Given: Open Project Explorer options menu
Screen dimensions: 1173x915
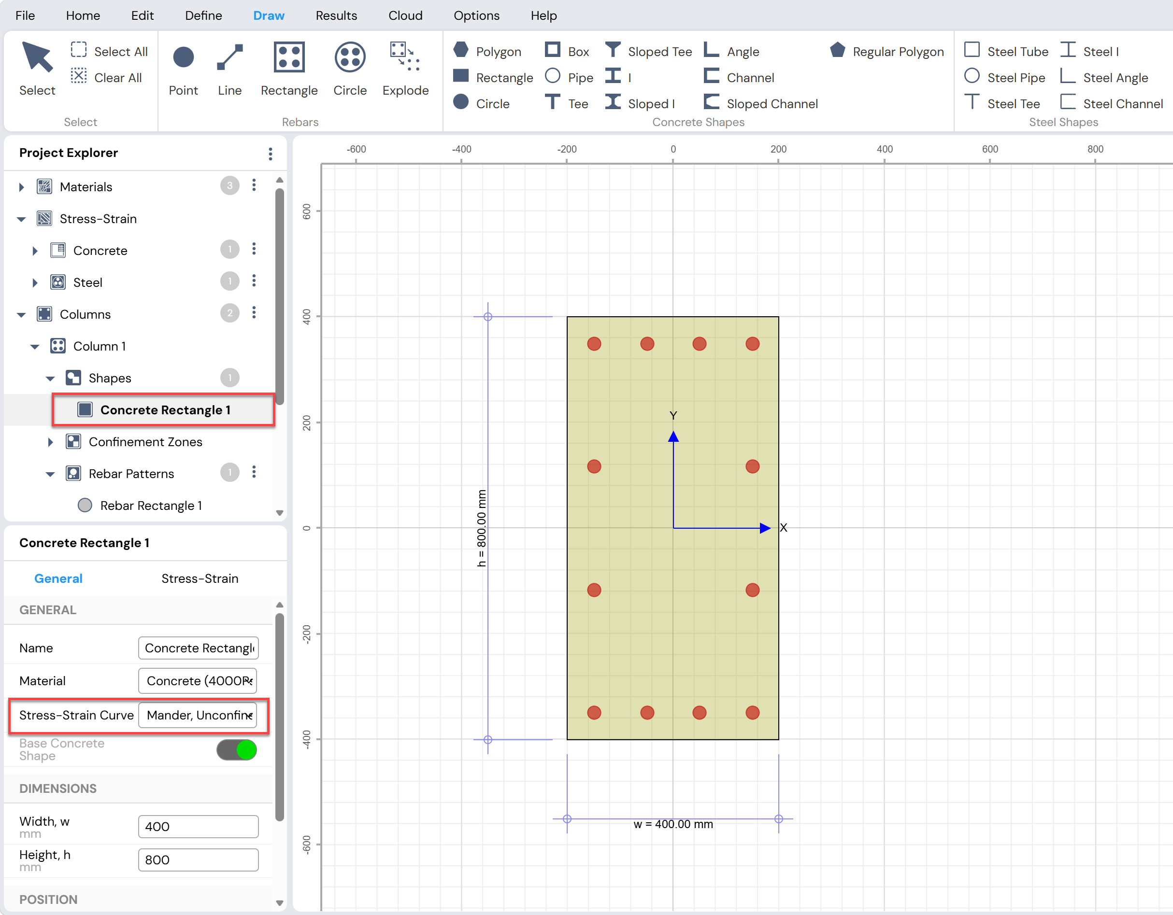Looking at the screenshot, I should click(x=270, y=154).
